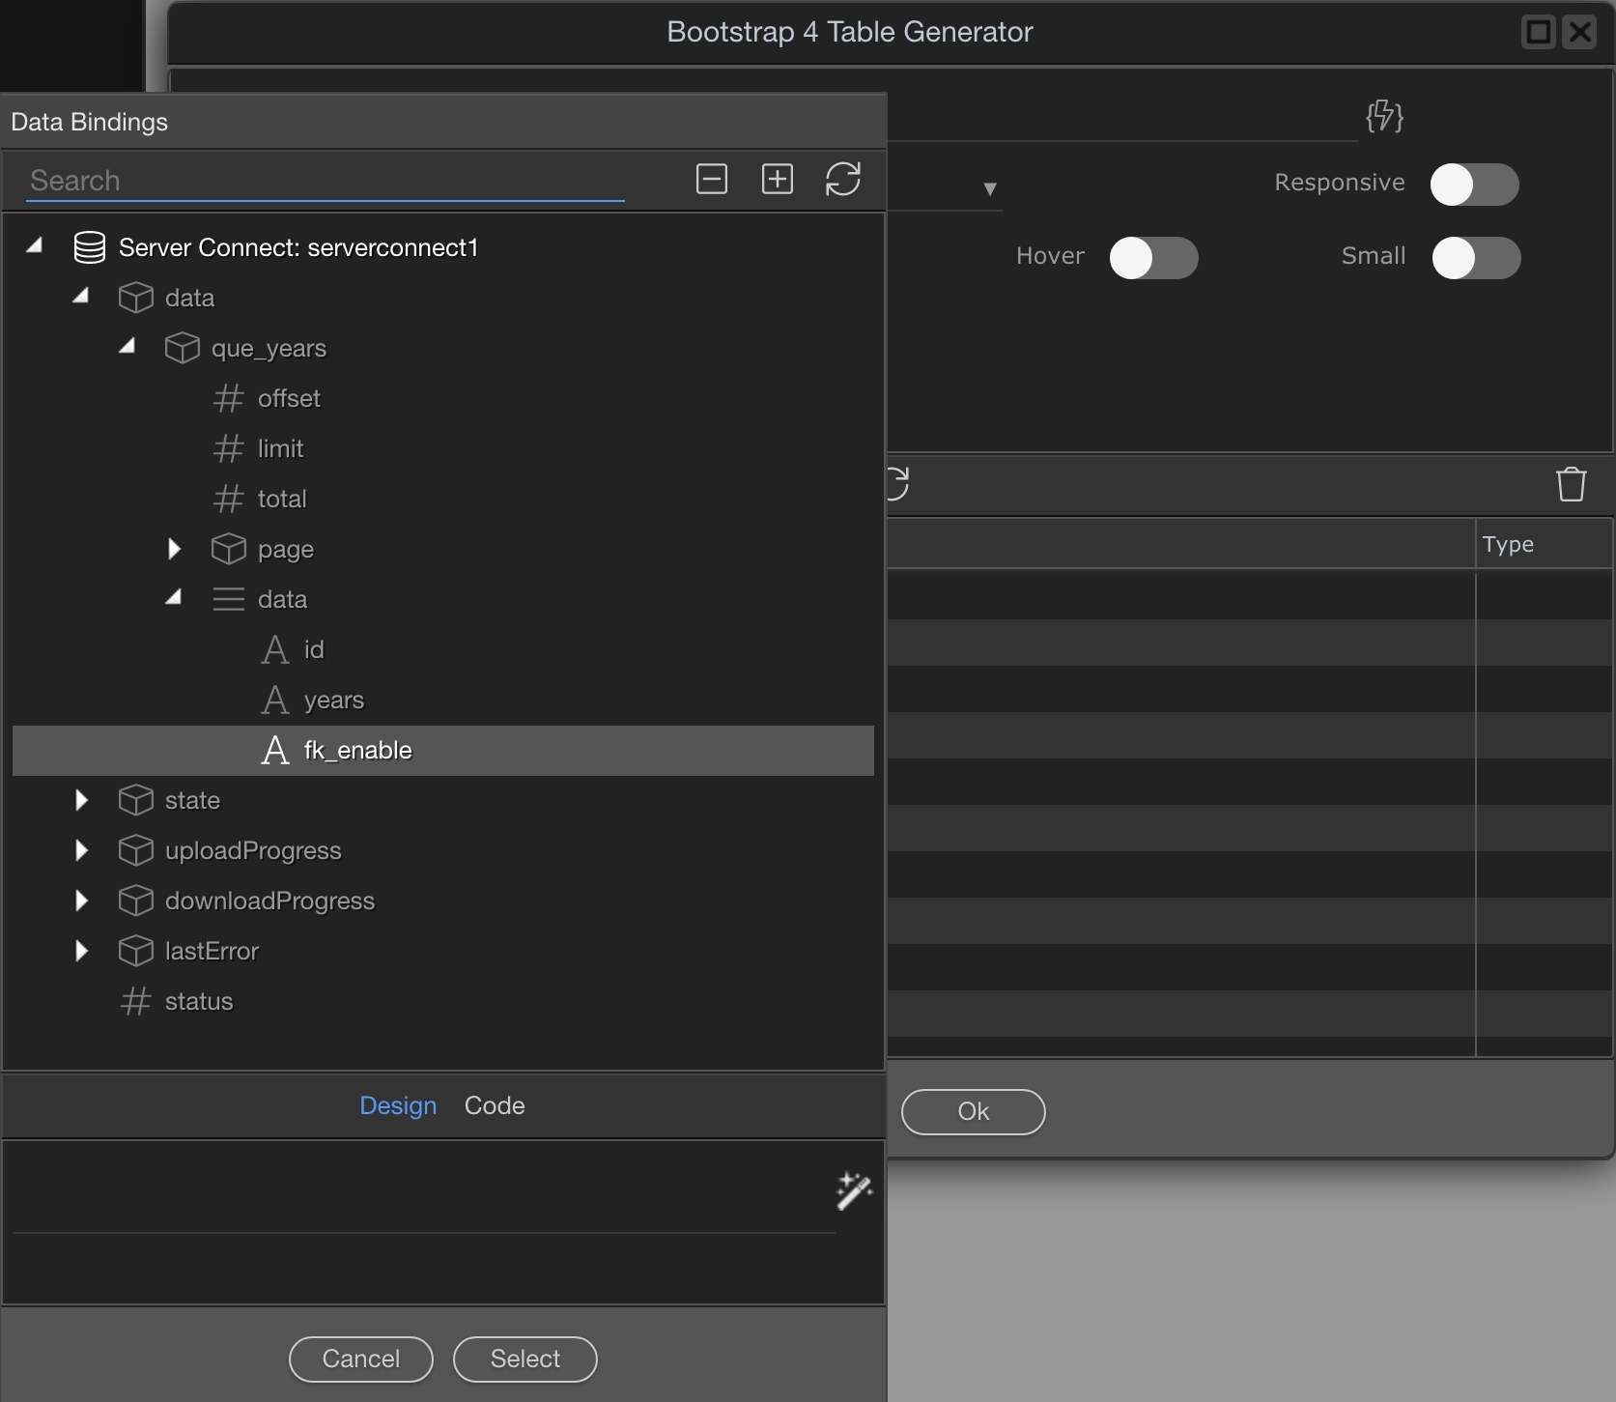Image resolution: width=1616 pixels, height=1402 pixels.
Task: Switch to the Code tab
Action: click(x=495, y=1105)
